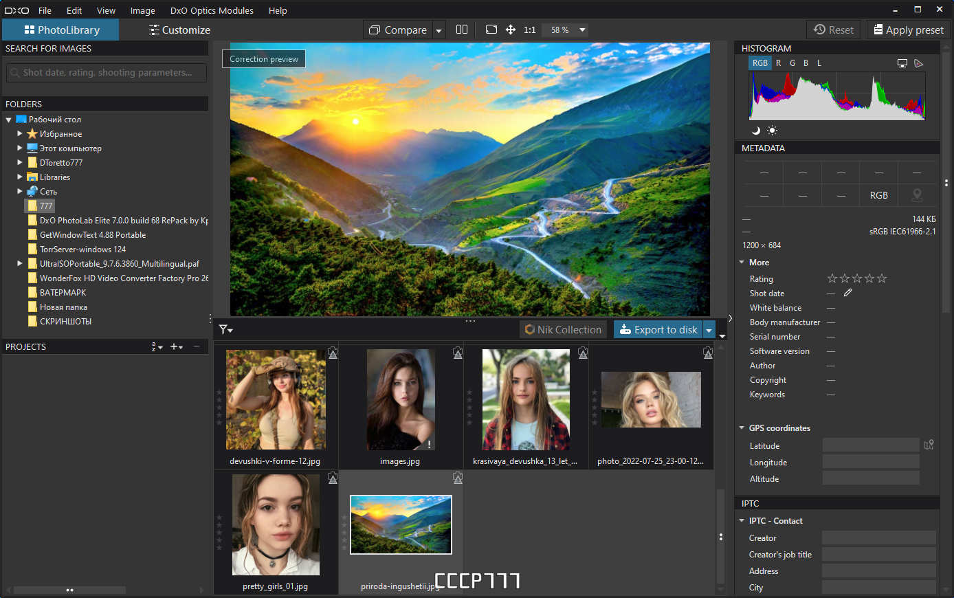954x598 pixels.
Task: Collapse right panel with side arrow
Action: click(x=730, y=318)
